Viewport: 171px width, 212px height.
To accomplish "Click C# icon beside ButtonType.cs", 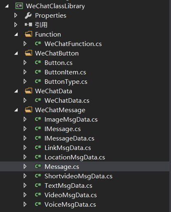I will coord(38,81).
